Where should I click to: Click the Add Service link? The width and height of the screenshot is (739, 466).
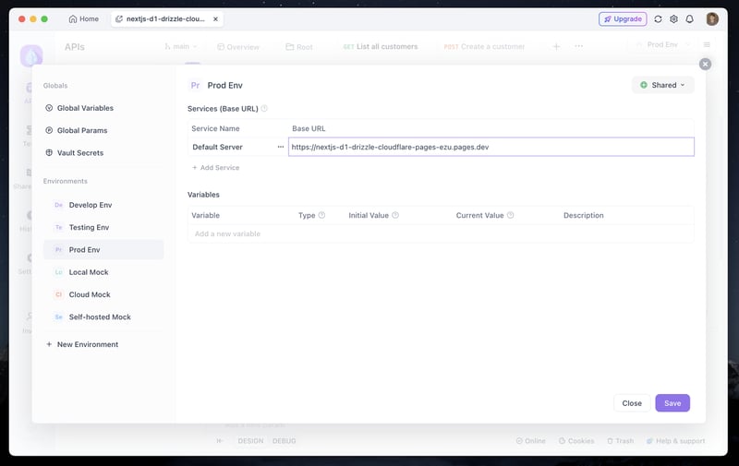(216, 168)
